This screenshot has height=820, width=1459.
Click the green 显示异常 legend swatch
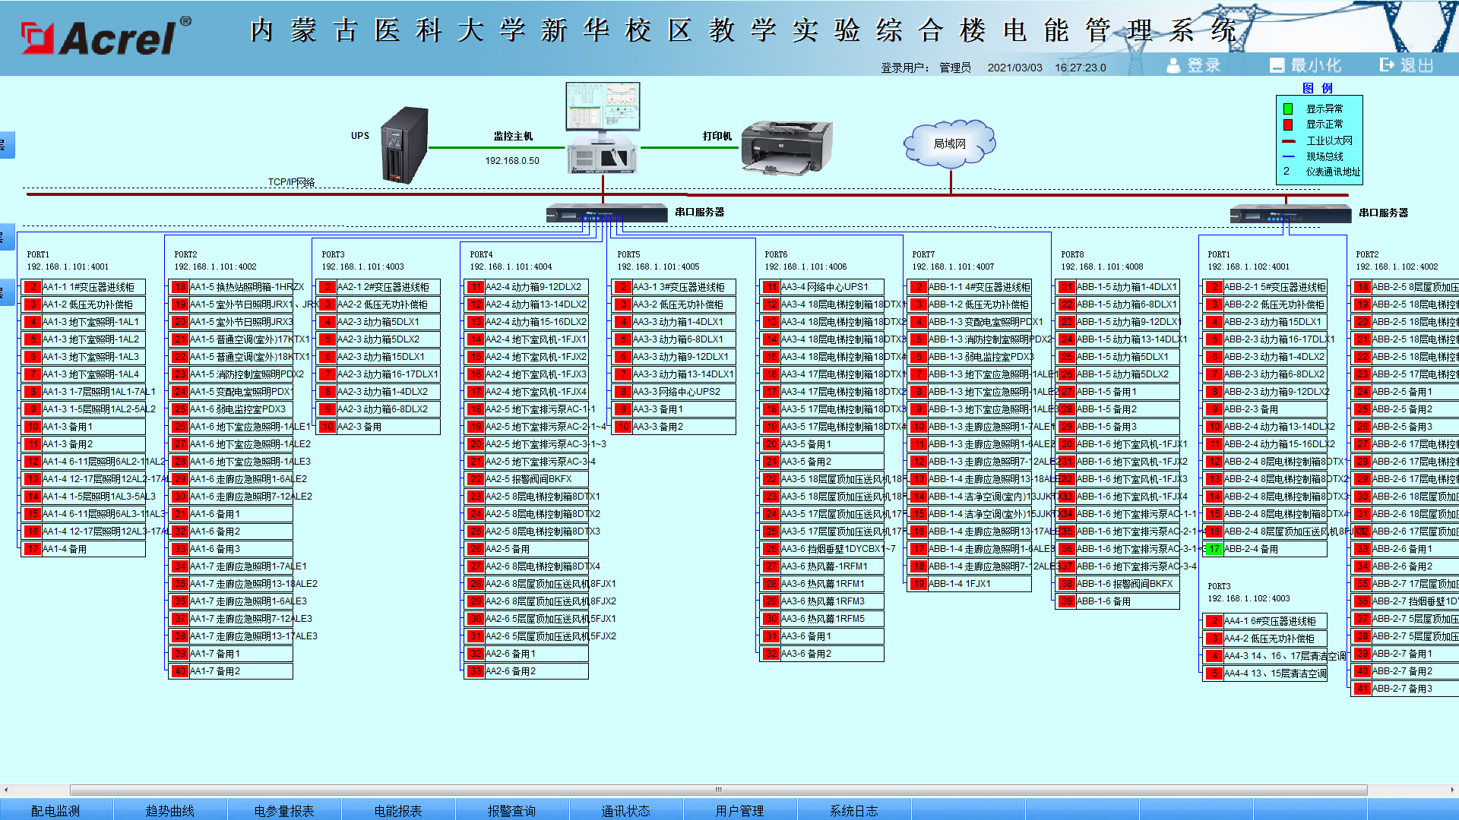(x=1288, y=109)
